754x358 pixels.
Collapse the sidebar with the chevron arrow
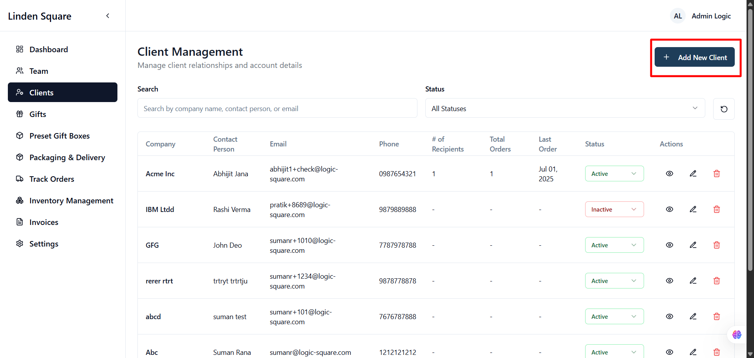point(108,16)
